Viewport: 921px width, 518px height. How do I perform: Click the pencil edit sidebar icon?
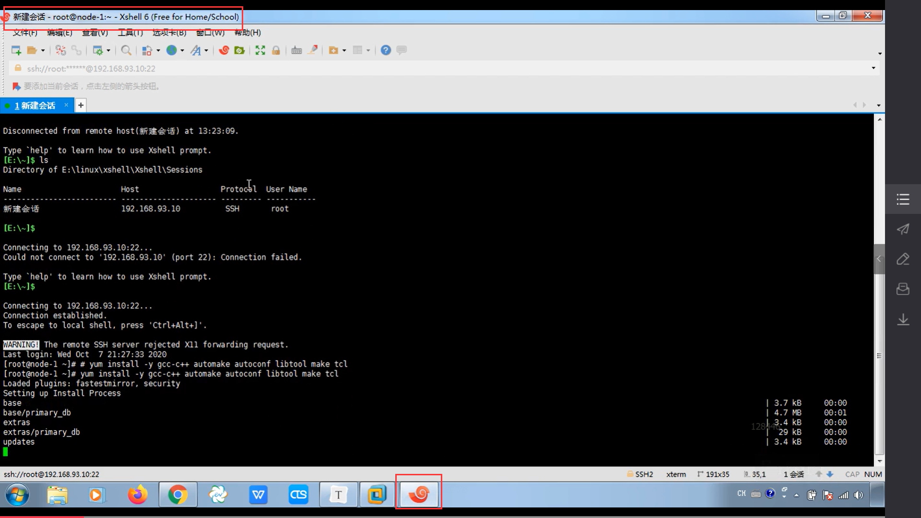pyautogui.click(x=903, y=259)
